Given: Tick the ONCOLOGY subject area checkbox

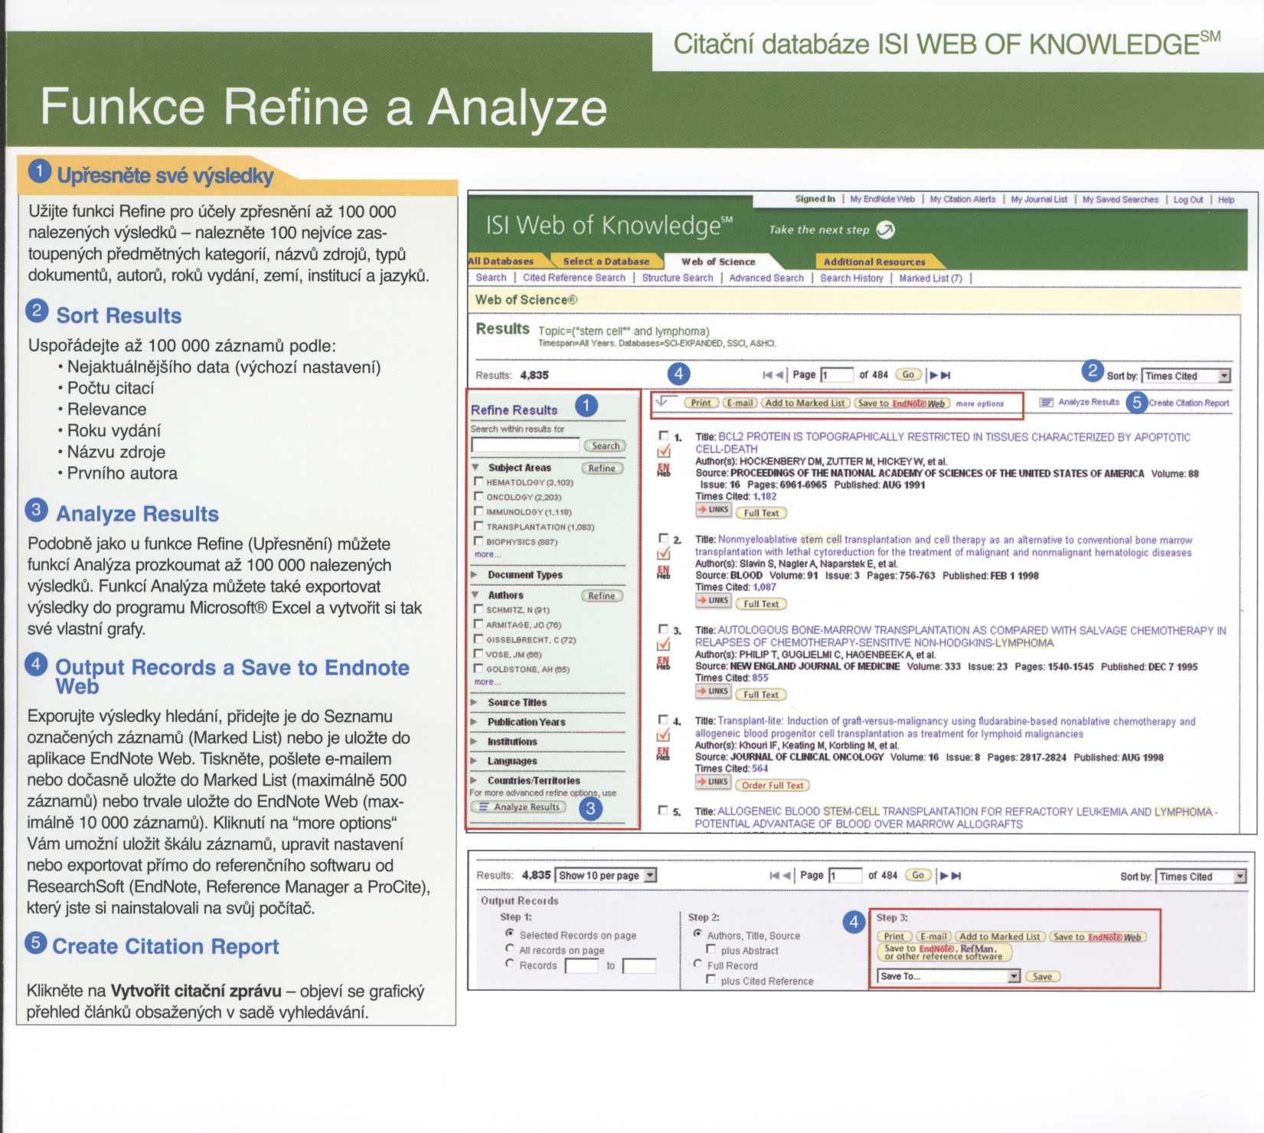Looking at the screenshot, I should point(478,496).
